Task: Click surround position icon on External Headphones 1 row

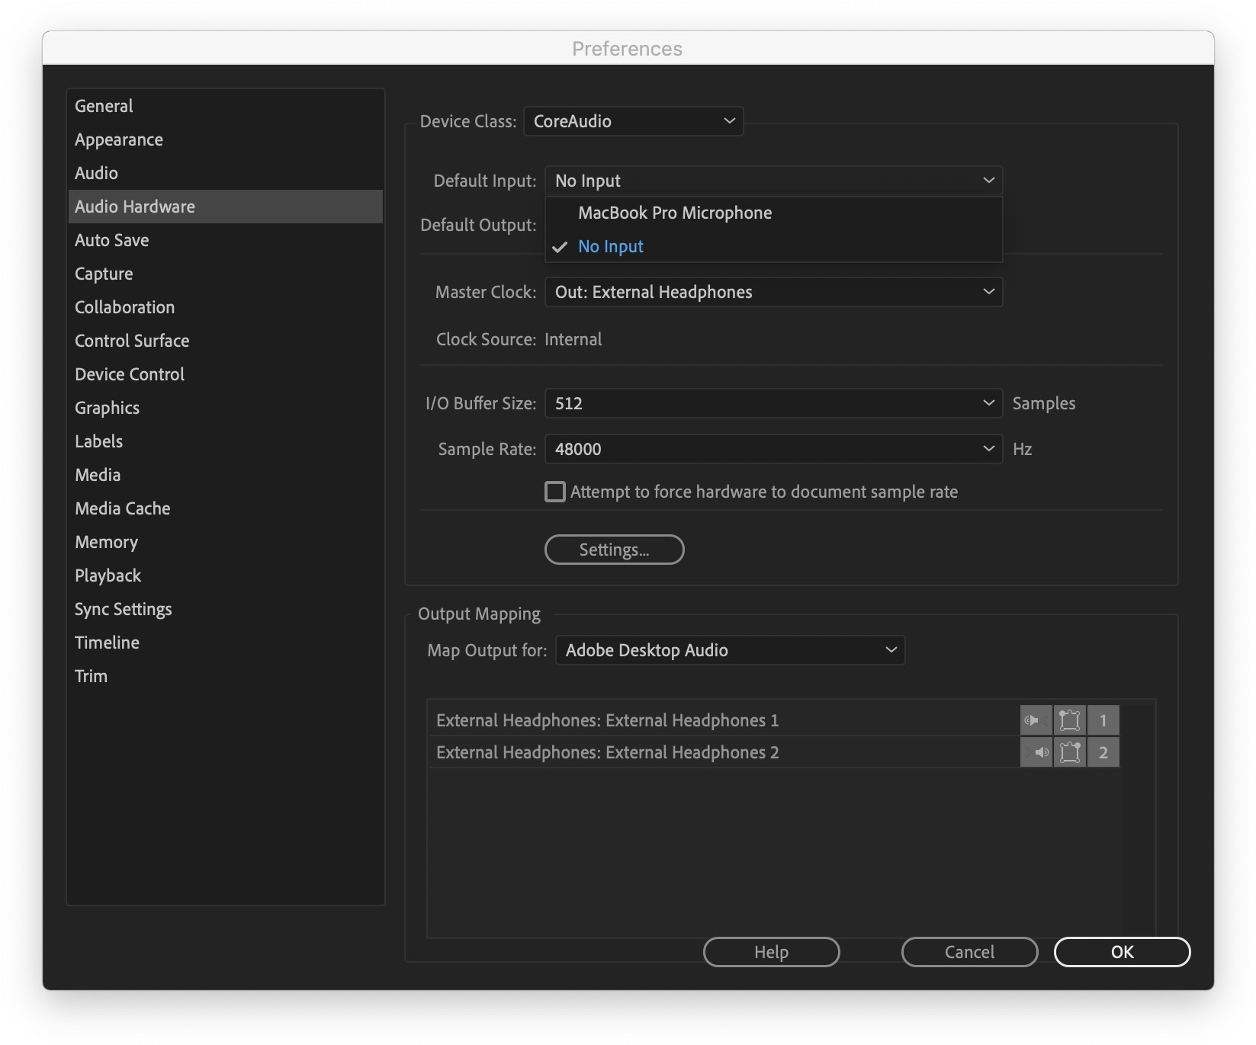Action: [1069, 720]
